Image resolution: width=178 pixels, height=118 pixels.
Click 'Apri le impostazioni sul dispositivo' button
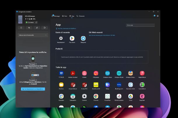pyautogui.click(x=33, y=89)
